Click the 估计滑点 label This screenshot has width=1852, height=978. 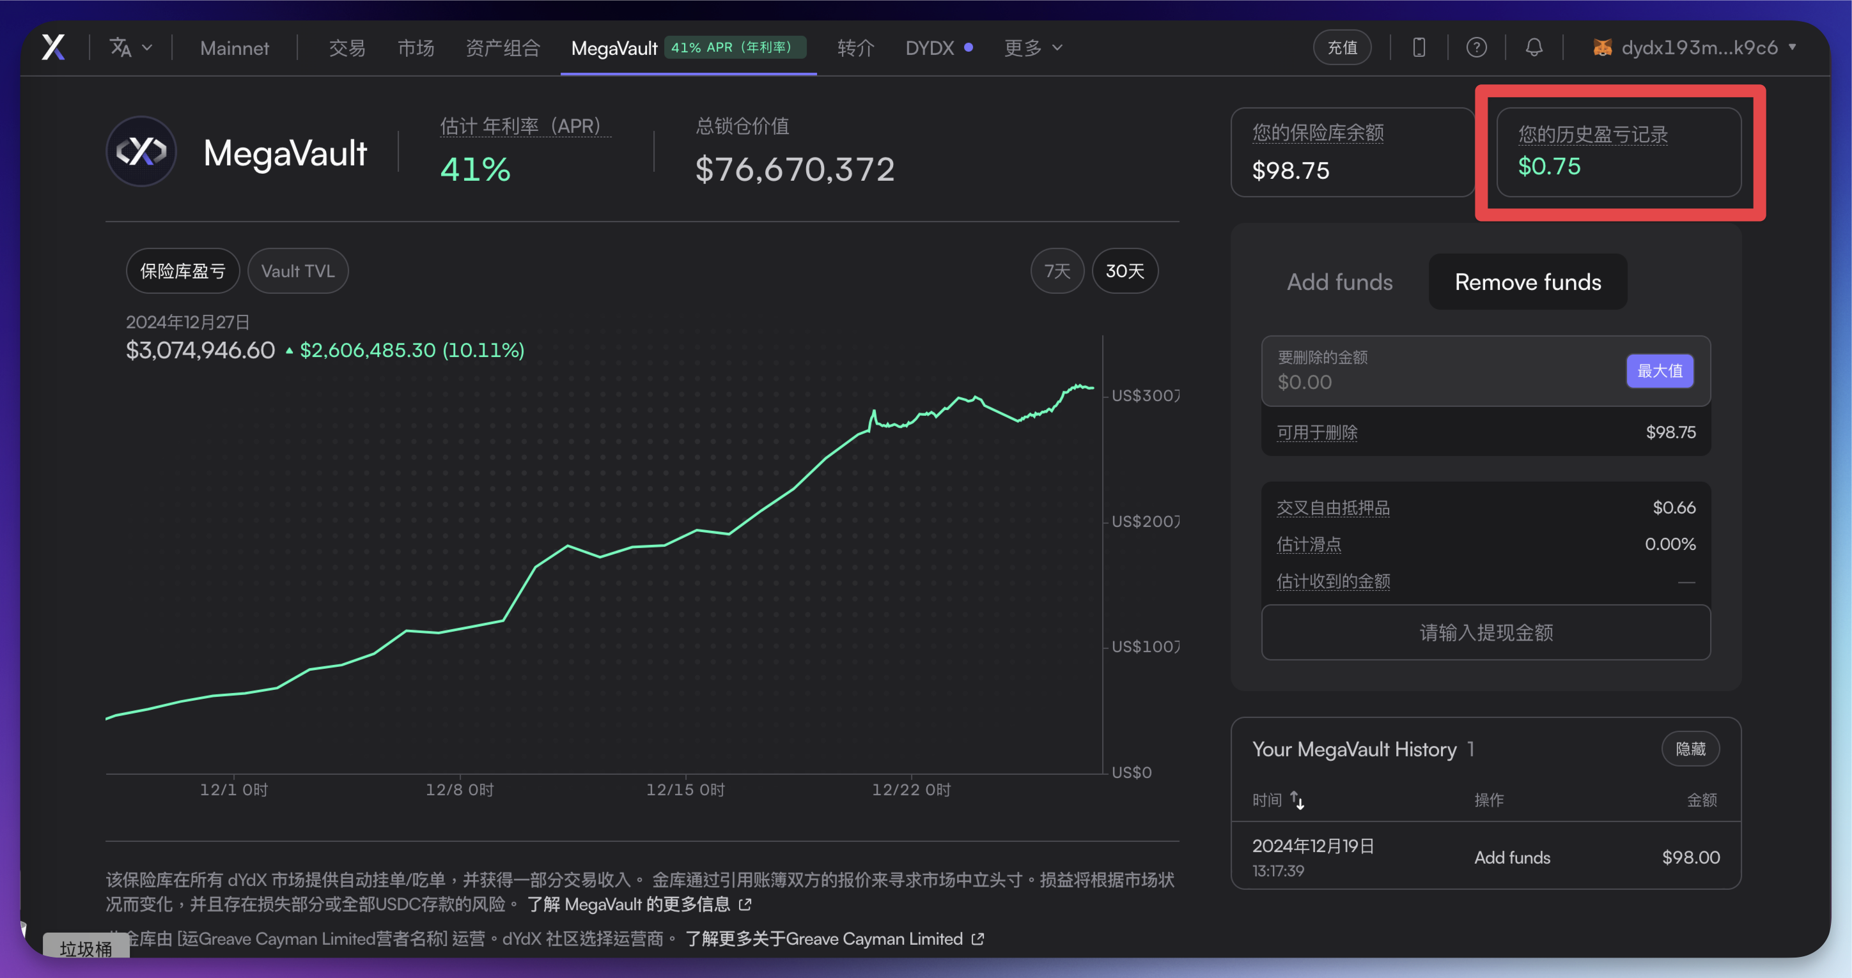point(1309,545)
